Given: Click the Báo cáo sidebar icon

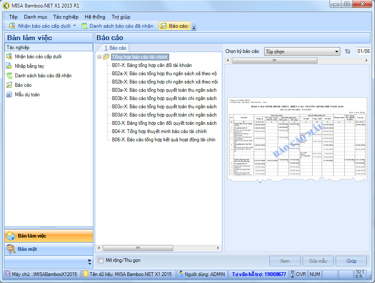Looking at the screenshot, I should [9, 85].
